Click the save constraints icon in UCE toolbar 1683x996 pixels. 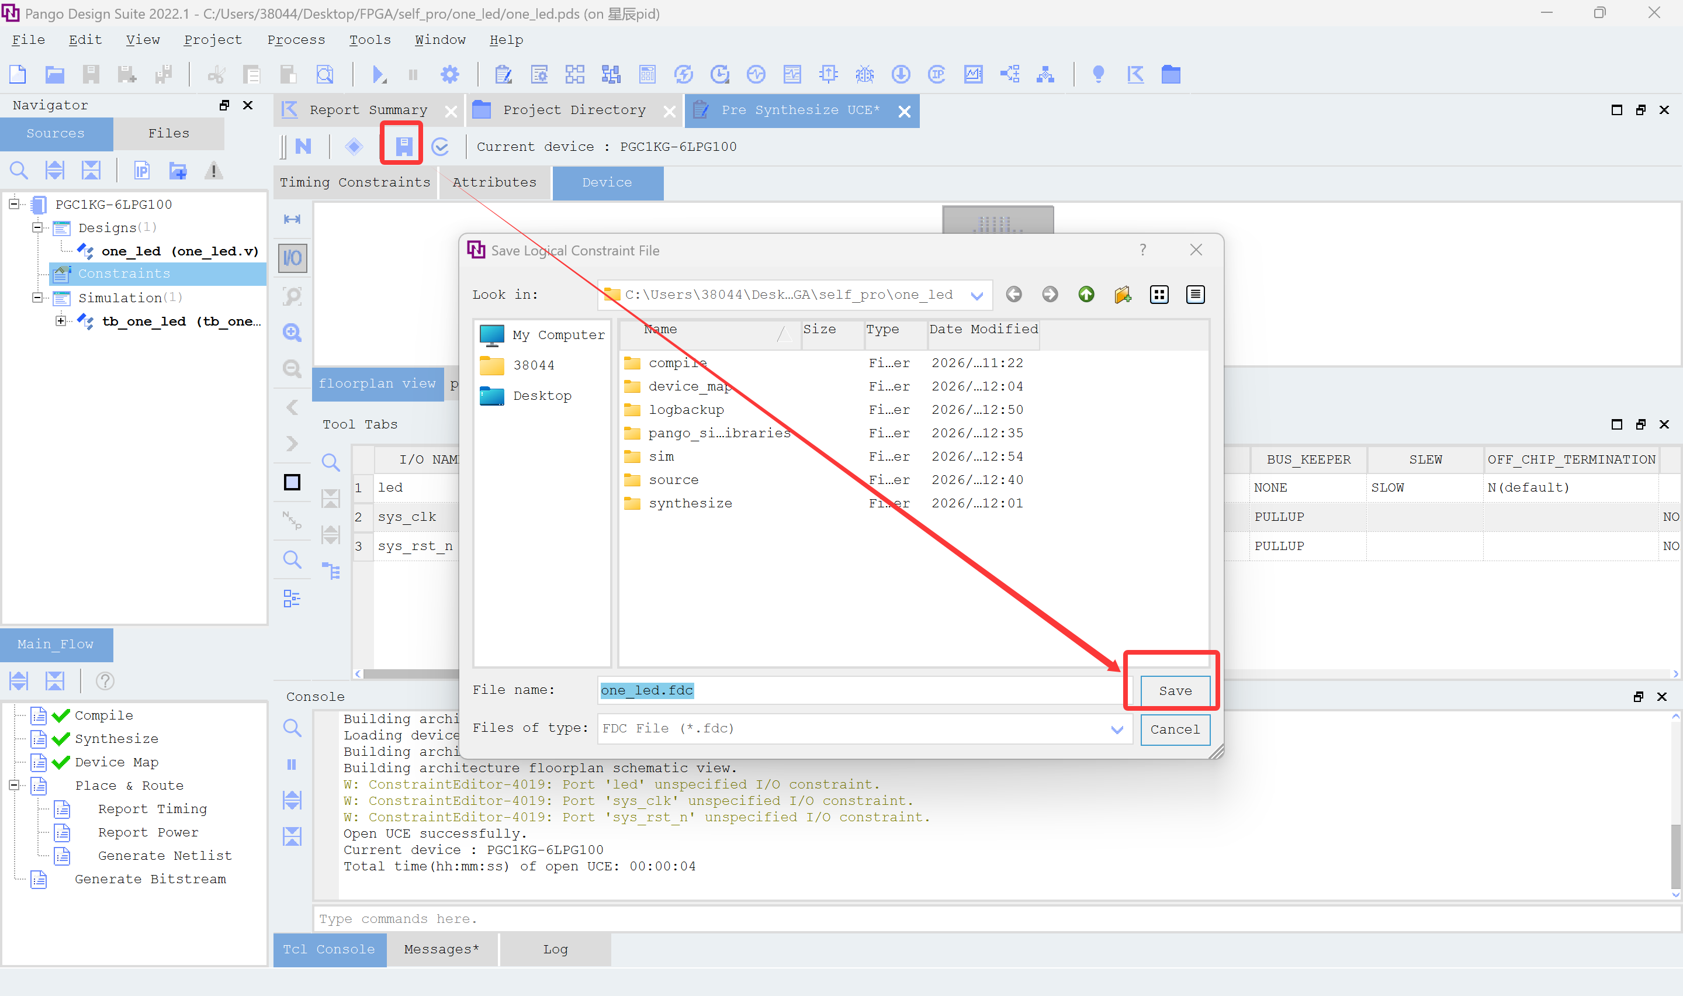point(403,146)
